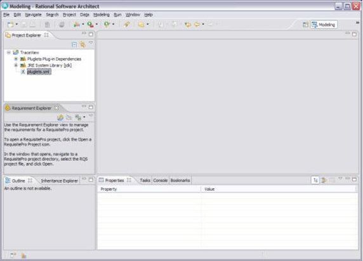This screenshot has height=261, width=363.
Task: Open the Back navigation history dropdown
Action: 203,24
